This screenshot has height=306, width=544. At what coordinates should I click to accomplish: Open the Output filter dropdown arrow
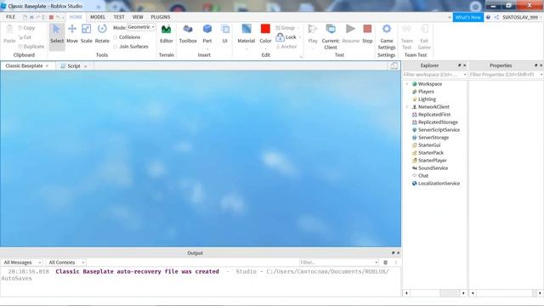click(376, 263)
